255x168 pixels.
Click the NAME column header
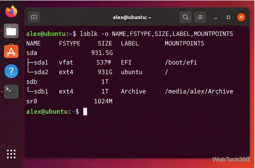pyautogui.click(x=33, y=43)
